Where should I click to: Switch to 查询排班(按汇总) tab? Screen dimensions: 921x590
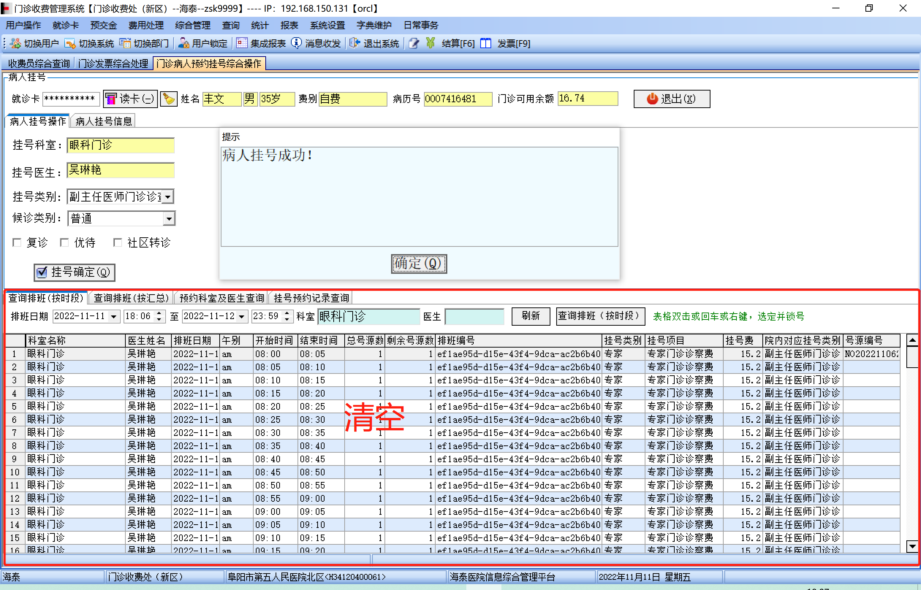pos(131,298)
